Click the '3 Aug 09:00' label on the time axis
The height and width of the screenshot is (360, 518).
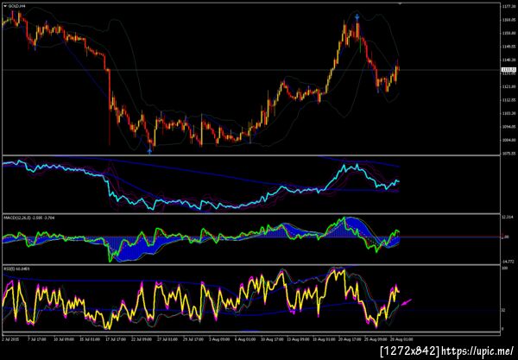pyautogui.click(x=219, y=339)
